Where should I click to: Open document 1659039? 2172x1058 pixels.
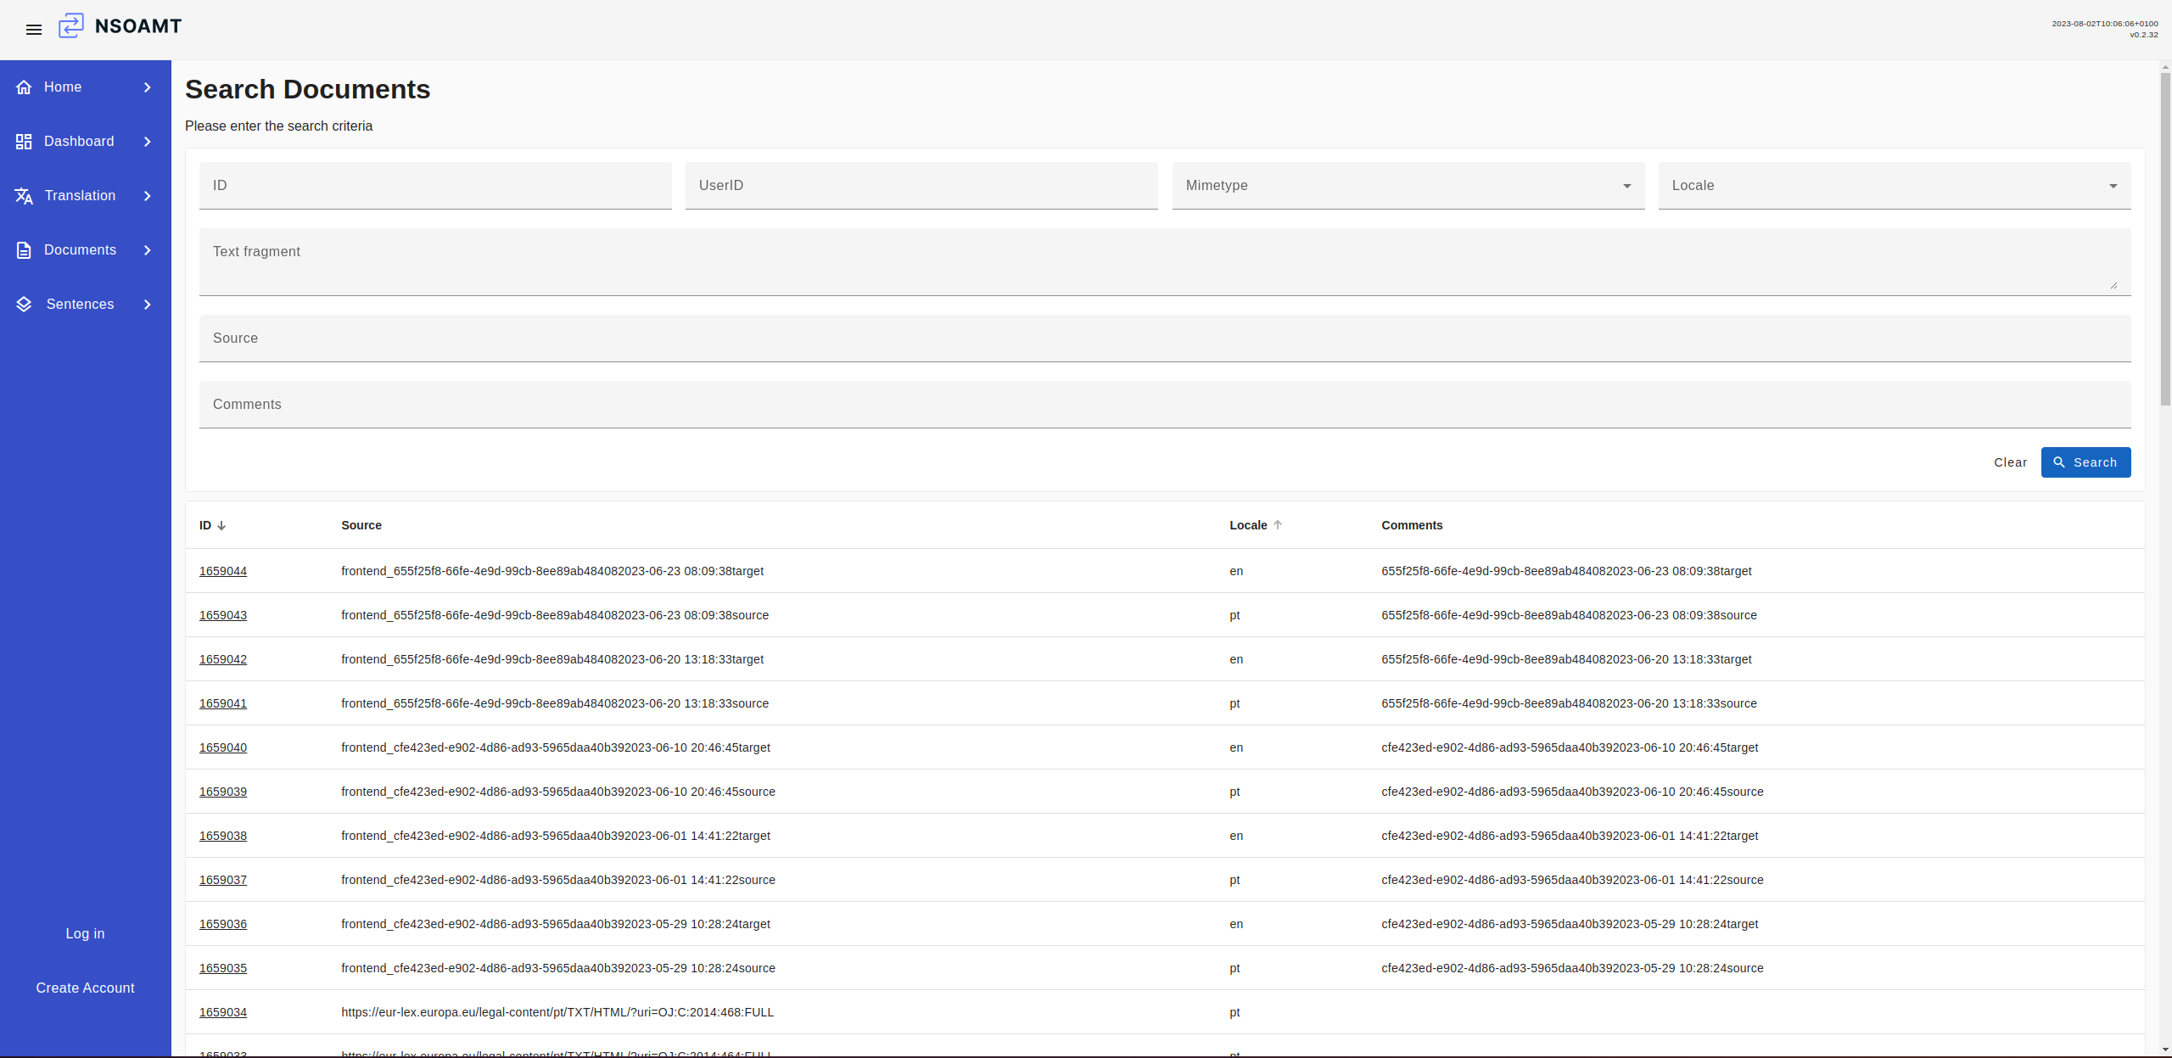pyautogui.click(x=223, y=792)
